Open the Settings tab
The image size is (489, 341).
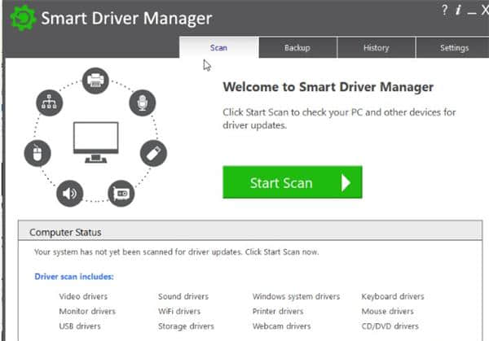coord(454,48)
